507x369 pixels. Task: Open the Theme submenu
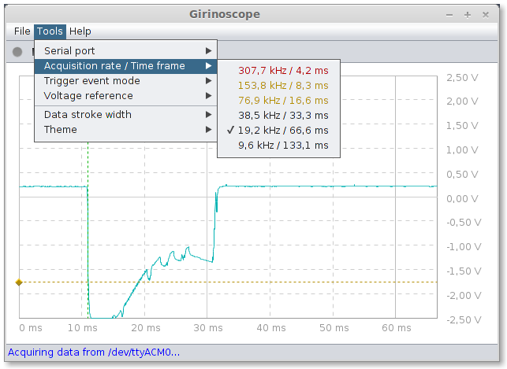point(126,129)
